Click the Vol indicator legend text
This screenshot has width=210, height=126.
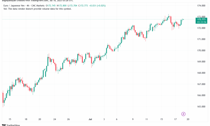point(37,9)
